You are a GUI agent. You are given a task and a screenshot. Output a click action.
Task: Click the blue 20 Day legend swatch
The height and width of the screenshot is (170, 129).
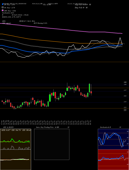(x=3, y=4)
